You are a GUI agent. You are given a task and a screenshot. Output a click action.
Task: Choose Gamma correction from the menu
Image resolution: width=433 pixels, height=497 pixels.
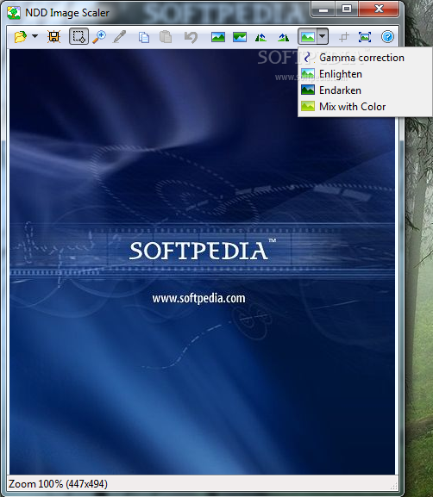coord(365,58)
